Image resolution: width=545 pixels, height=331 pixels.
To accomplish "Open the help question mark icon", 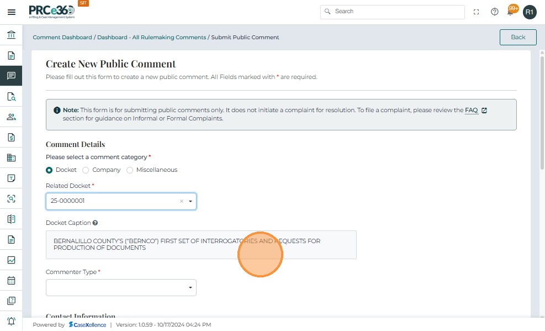I will pyautogui.click(x=495, y=12).
